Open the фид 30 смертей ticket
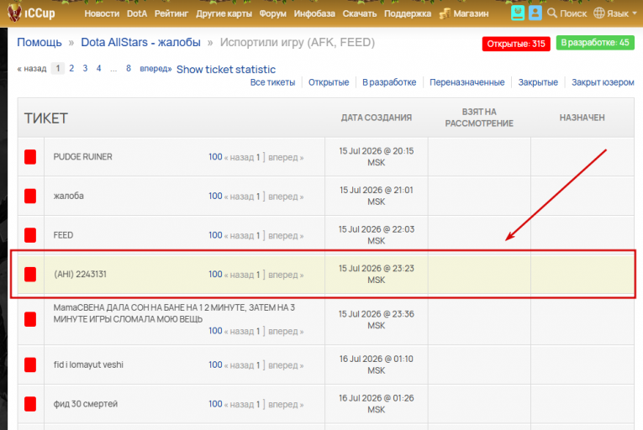Image resolution: width=643 pixels, height=430 pixels. point(85,404)
